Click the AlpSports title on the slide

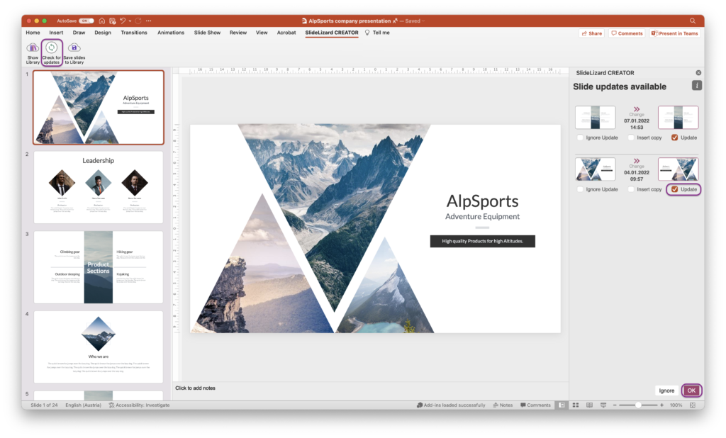tap(482, 201)
